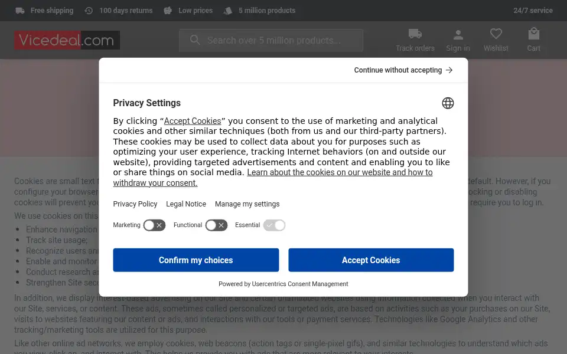
Task: Open the Cart bag icon
Action: (534, 34)
